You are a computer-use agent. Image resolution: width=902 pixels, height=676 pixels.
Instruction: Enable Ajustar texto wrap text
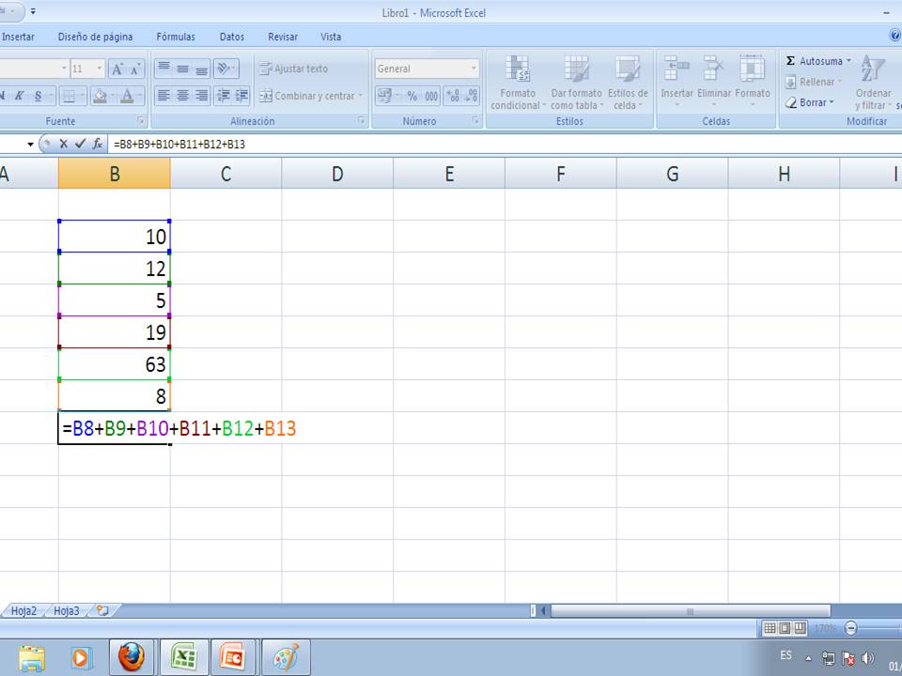pyautogui.click(x=294, y=68)
